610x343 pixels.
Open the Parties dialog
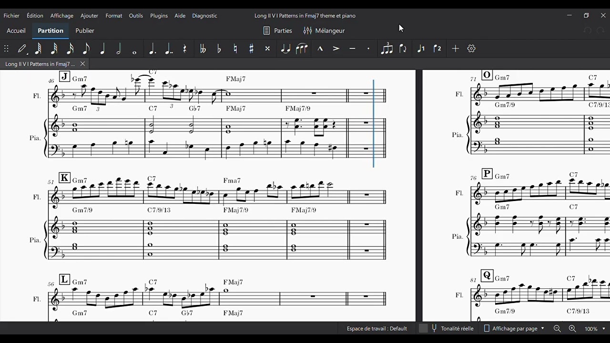coord(278,30)
